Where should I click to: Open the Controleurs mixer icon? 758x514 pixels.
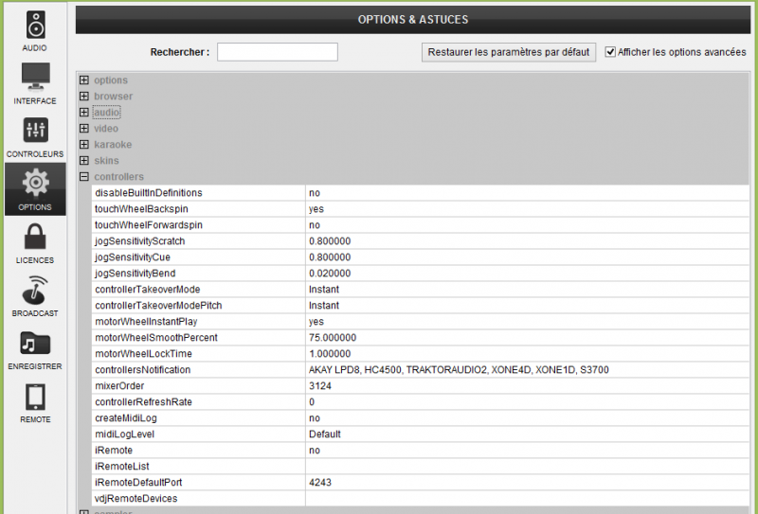pos(35,130)
